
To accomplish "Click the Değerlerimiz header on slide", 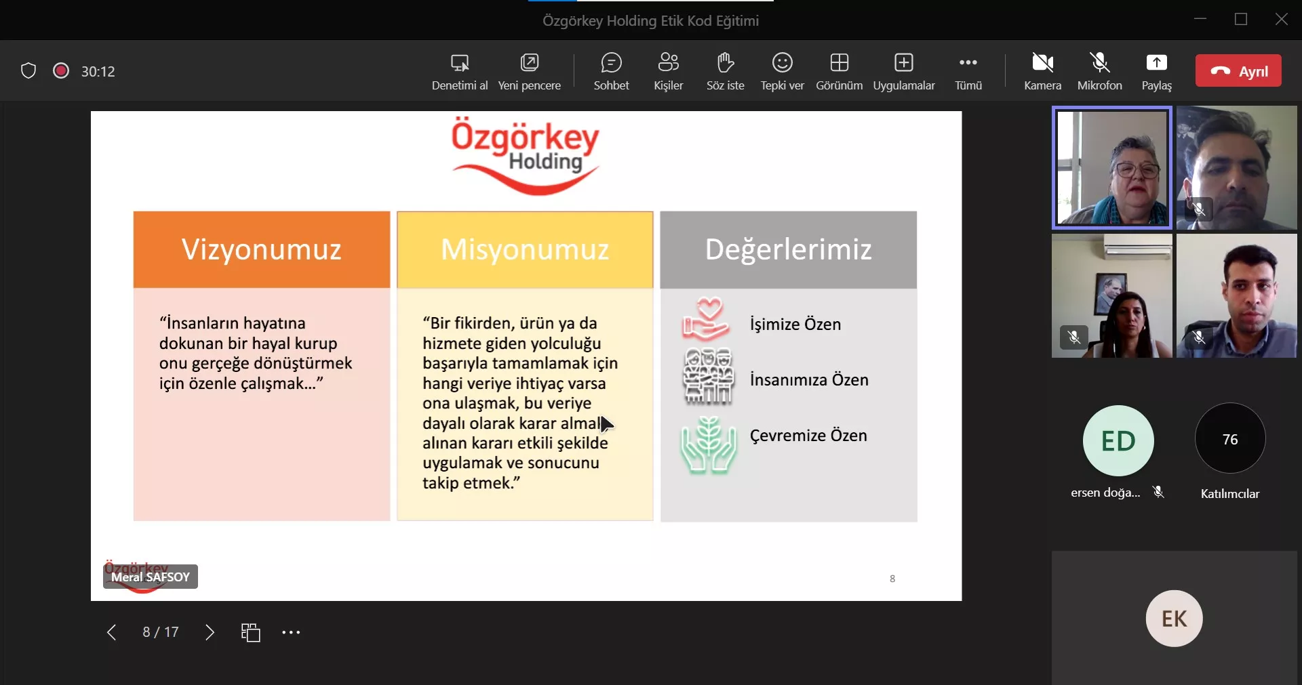I will tap(789, 249).
